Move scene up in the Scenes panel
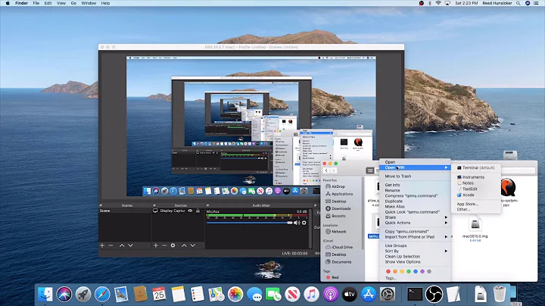Image resolution: width=545 pixels, height=306 pixels. click(x=122, y=245)
